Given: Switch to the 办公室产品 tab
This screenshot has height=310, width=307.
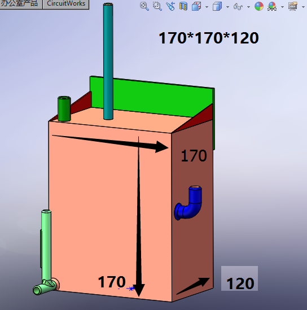Looking at the screenshot, I should (x=19, y=4).
